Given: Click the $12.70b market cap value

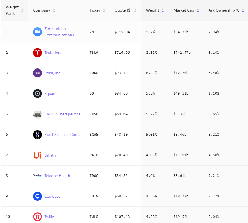Looking at the screenshot, I should [x=181, y=73].
